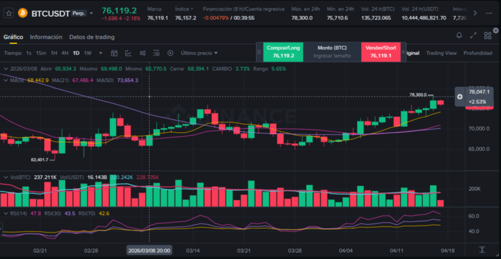
Task: Open the Último precio dropdown
Action: [199, 53]
